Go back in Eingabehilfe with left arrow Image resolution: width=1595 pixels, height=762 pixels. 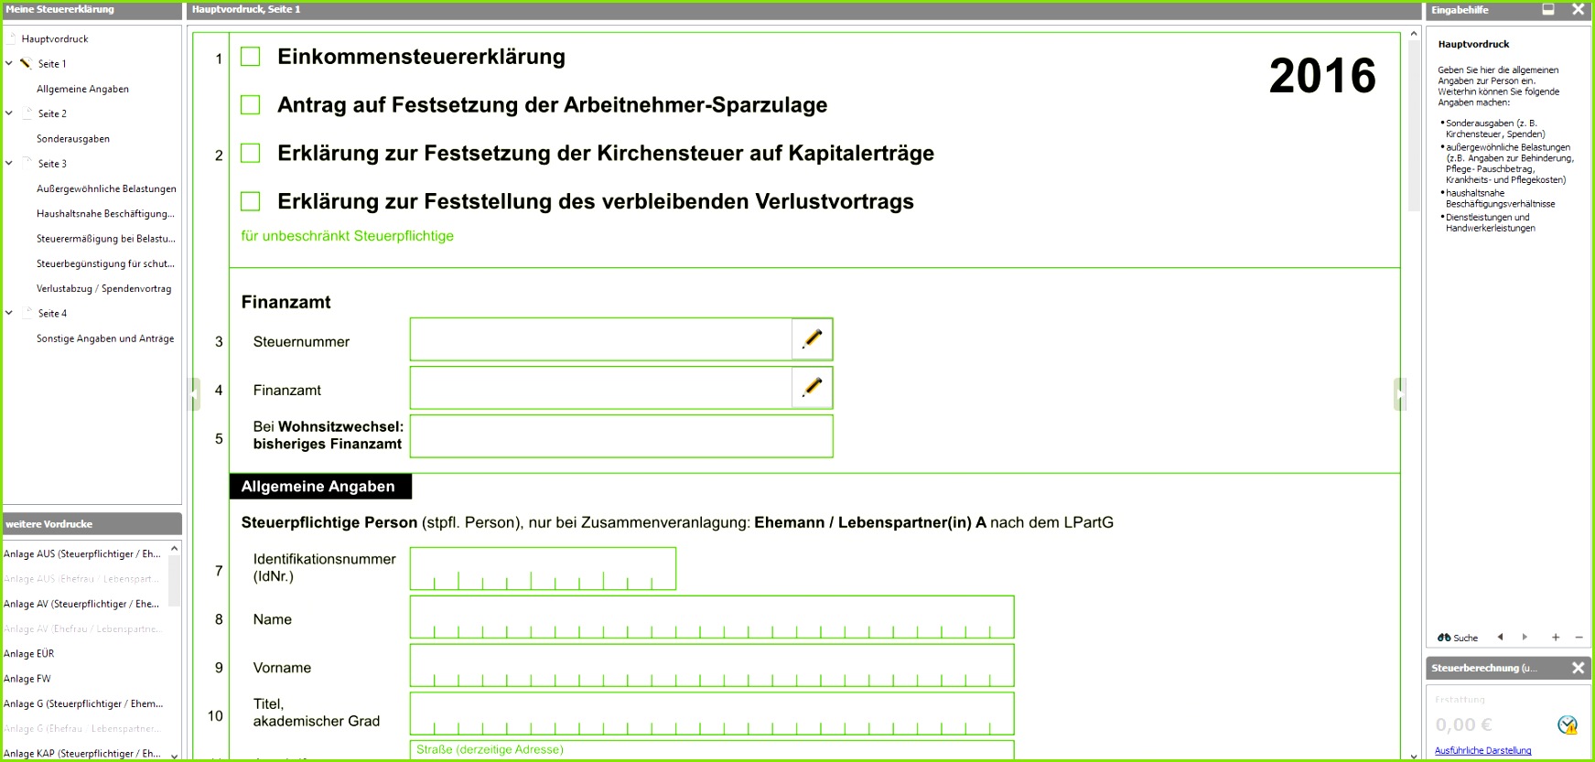click(x=1501, y=637)
